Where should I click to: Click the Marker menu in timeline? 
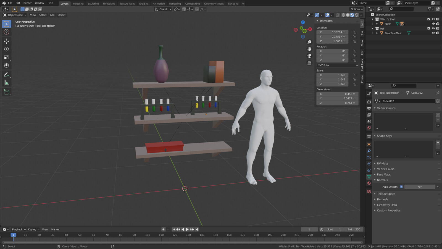click(x=55, y=229)
